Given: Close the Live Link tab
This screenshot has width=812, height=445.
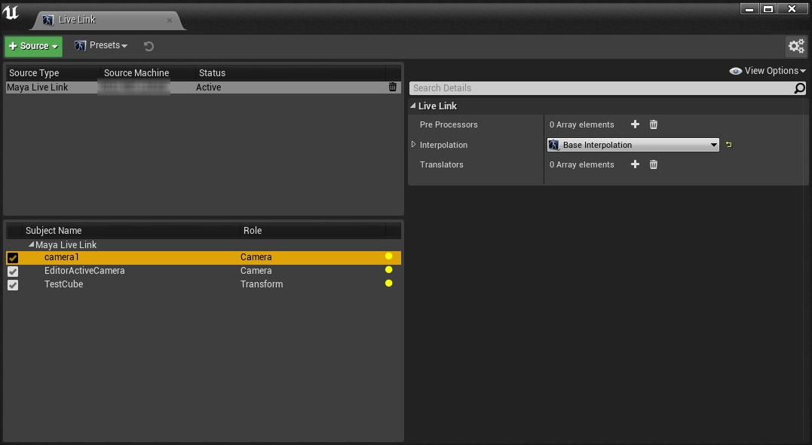Looking at the screenshot, I should [x=170, y=20].
